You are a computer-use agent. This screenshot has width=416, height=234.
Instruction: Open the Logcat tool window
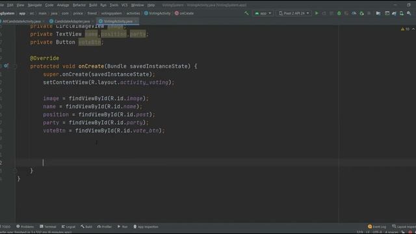point(68,227)
